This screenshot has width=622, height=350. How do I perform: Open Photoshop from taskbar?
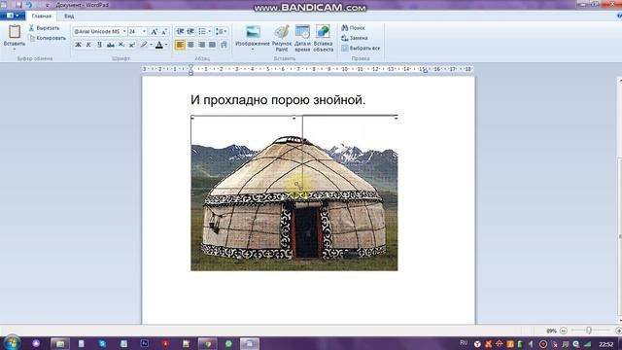pyautogui.click(x=145, y=343)
